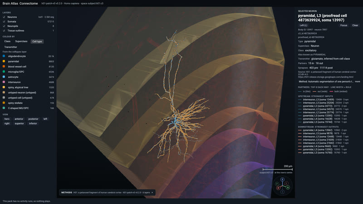Colour neurons by Class

tap(7, 41)
